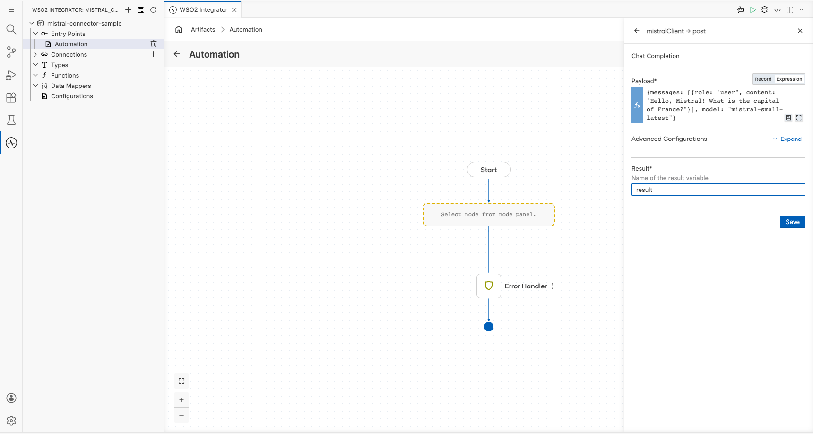Collapse the Types tree node
Viewport: 813px width, 434px height.
(35, 65)
